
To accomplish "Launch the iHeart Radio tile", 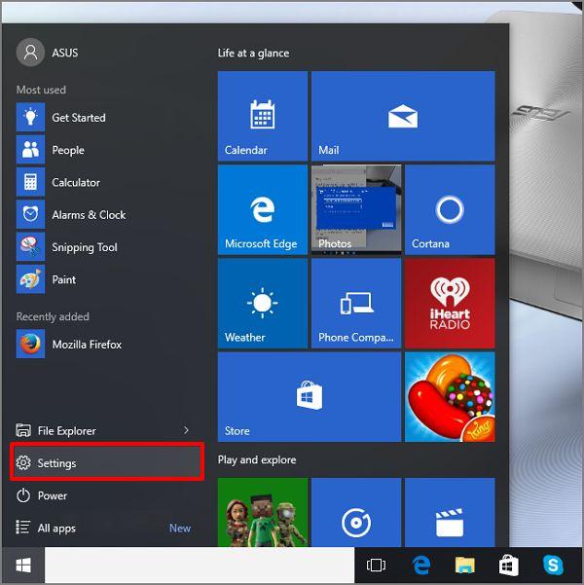I will tap(450, 304).
